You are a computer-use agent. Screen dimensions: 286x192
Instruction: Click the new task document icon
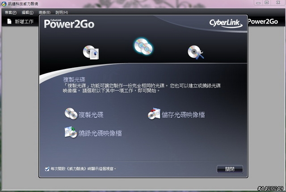point(9,21)
